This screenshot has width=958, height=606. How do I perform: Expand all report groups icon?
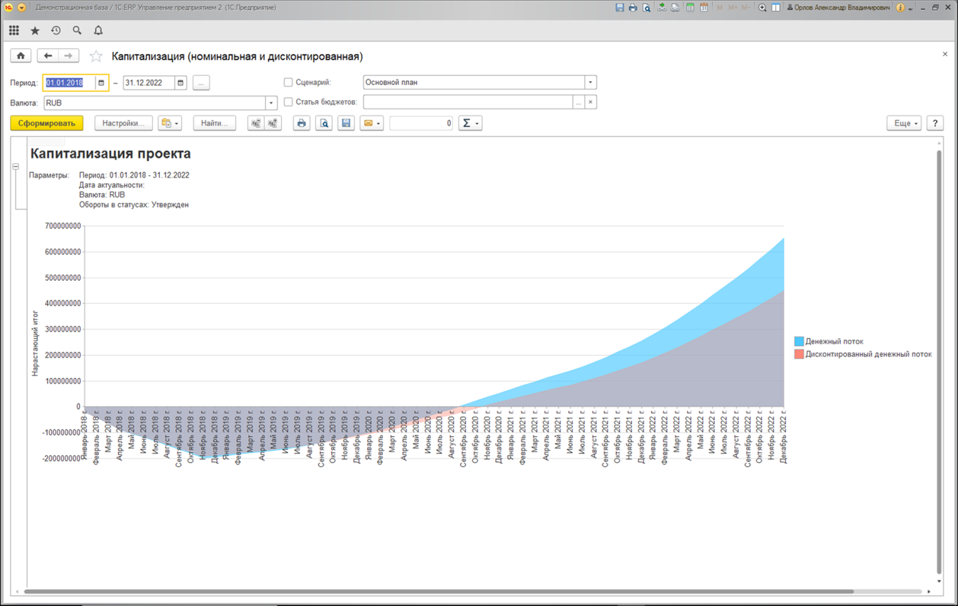click(x=273, y=124)
